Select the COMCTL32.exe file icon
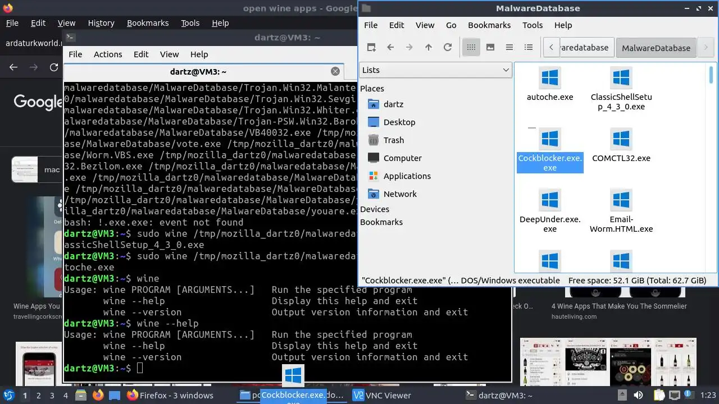The width and height of the screenshot is (719, 404). (x=621, y=139)
